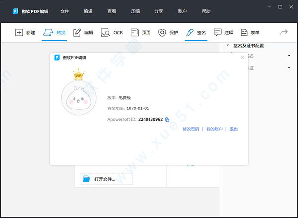
Task: Close the account info dialog
Action: point(242,57)
